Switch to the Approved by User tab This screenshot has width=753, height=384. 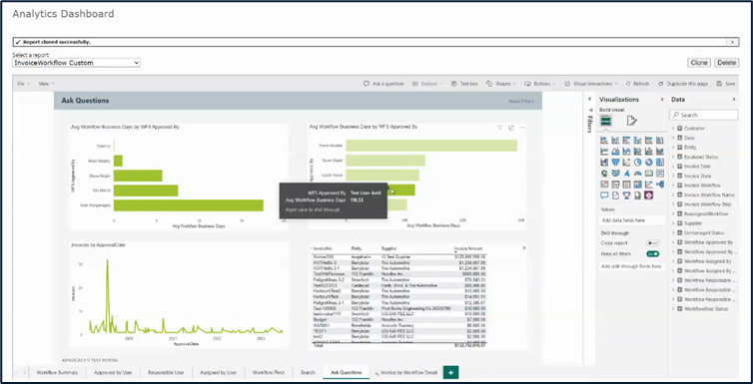113,372
